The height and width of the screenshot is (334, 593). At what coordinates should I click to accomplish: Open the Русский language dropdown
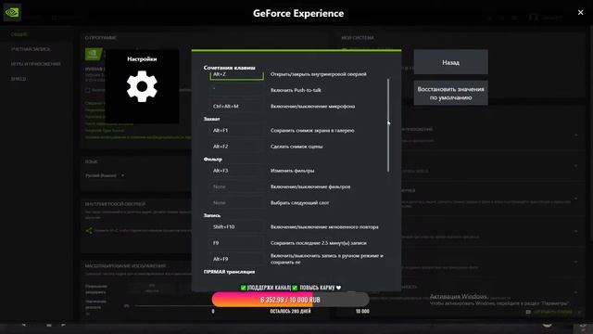point(105,175)
